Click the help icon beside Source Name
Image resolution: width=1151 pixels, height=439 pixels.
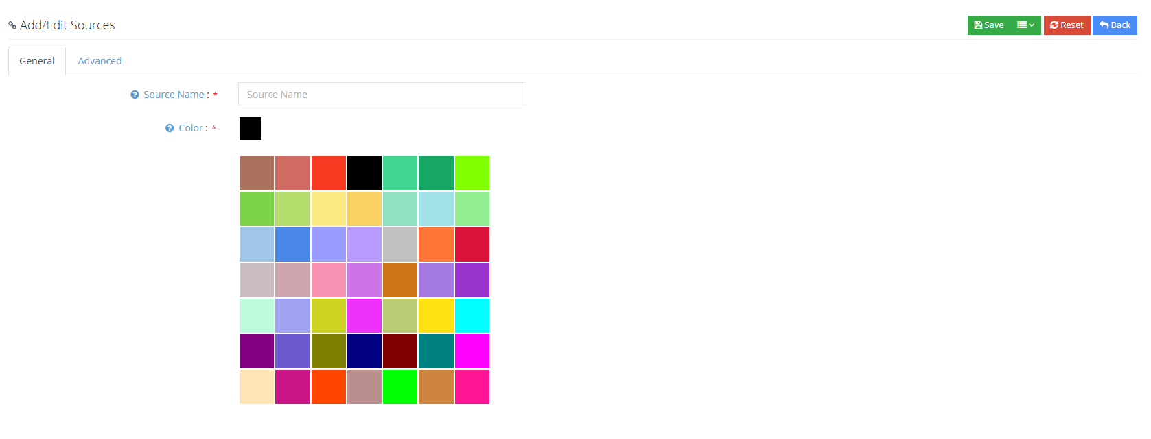(x=135, y=95)
